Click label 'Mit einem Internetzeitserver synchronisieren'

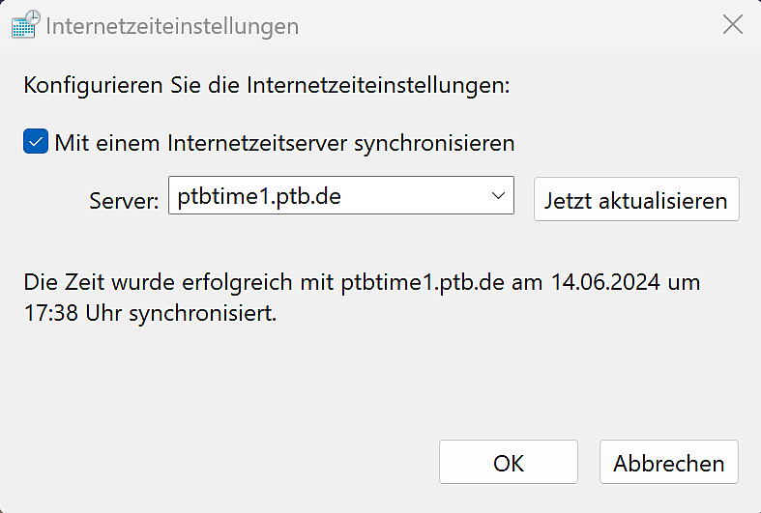click(x=284, y=143)
